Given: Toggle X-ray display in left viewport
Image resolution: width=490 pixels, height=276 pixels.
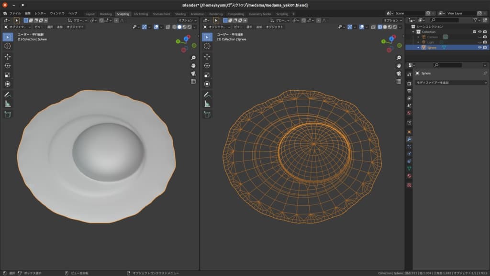Looking at the screenshot, I should point(167,27).
